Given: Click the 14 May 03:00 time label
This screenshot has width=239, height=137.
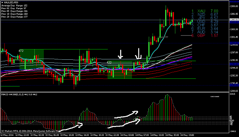Looking at the screenshot, I should (127, 135).
